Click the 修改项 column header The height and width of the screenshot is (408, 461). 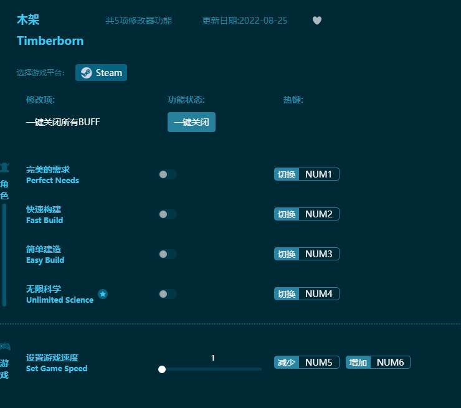pyautogui.click(x=40, y=100)
